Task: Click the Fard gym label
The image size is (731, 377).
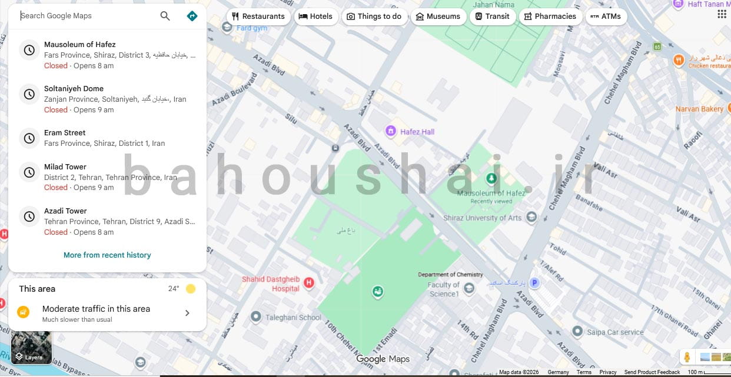Action: (x=252, y=28)
